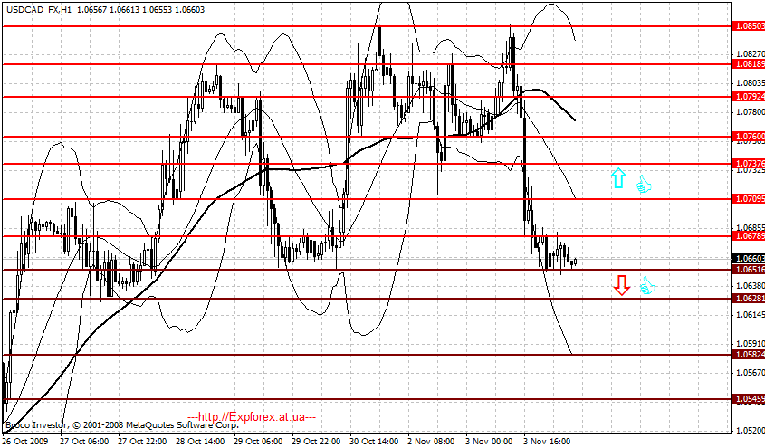This screenshot has height=448, width=765.
Task: Click the dark red 1.0651 level label
Action: click(x=749, y=270)
